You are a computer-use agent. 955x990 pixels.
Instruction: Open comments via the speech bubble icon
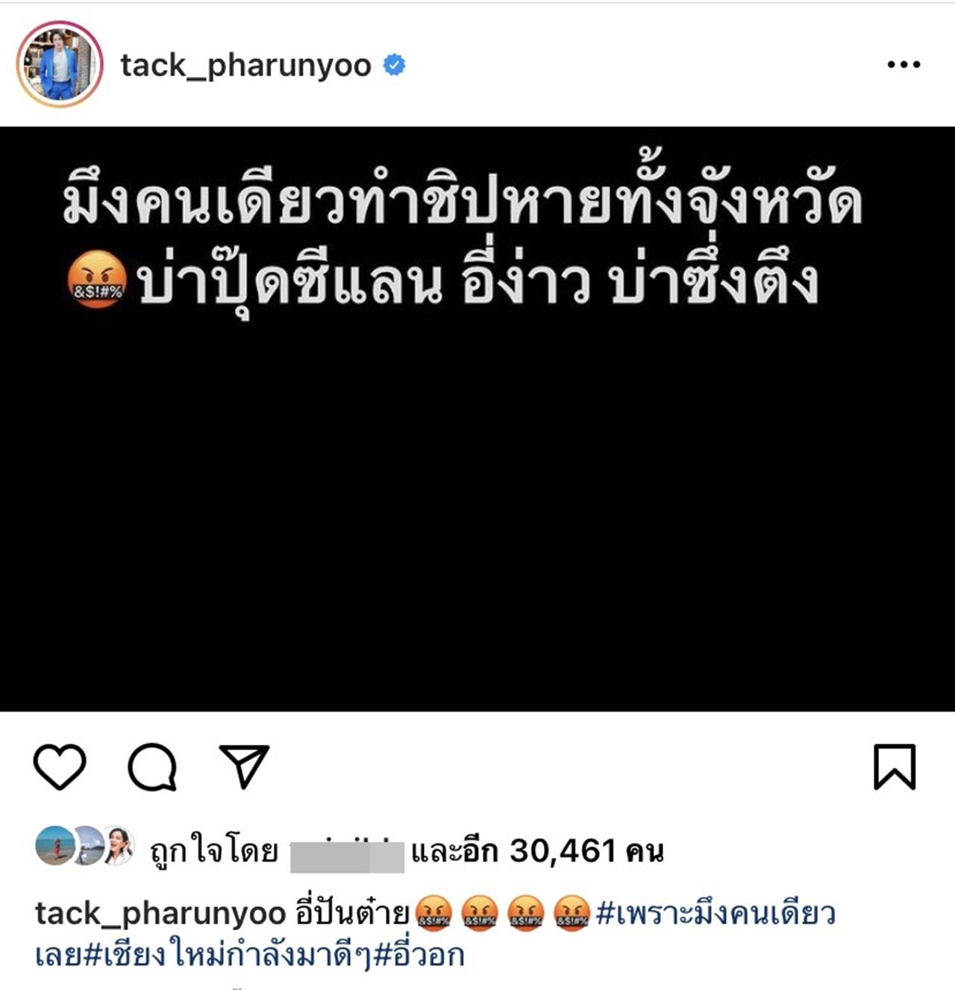pos(152,767)
